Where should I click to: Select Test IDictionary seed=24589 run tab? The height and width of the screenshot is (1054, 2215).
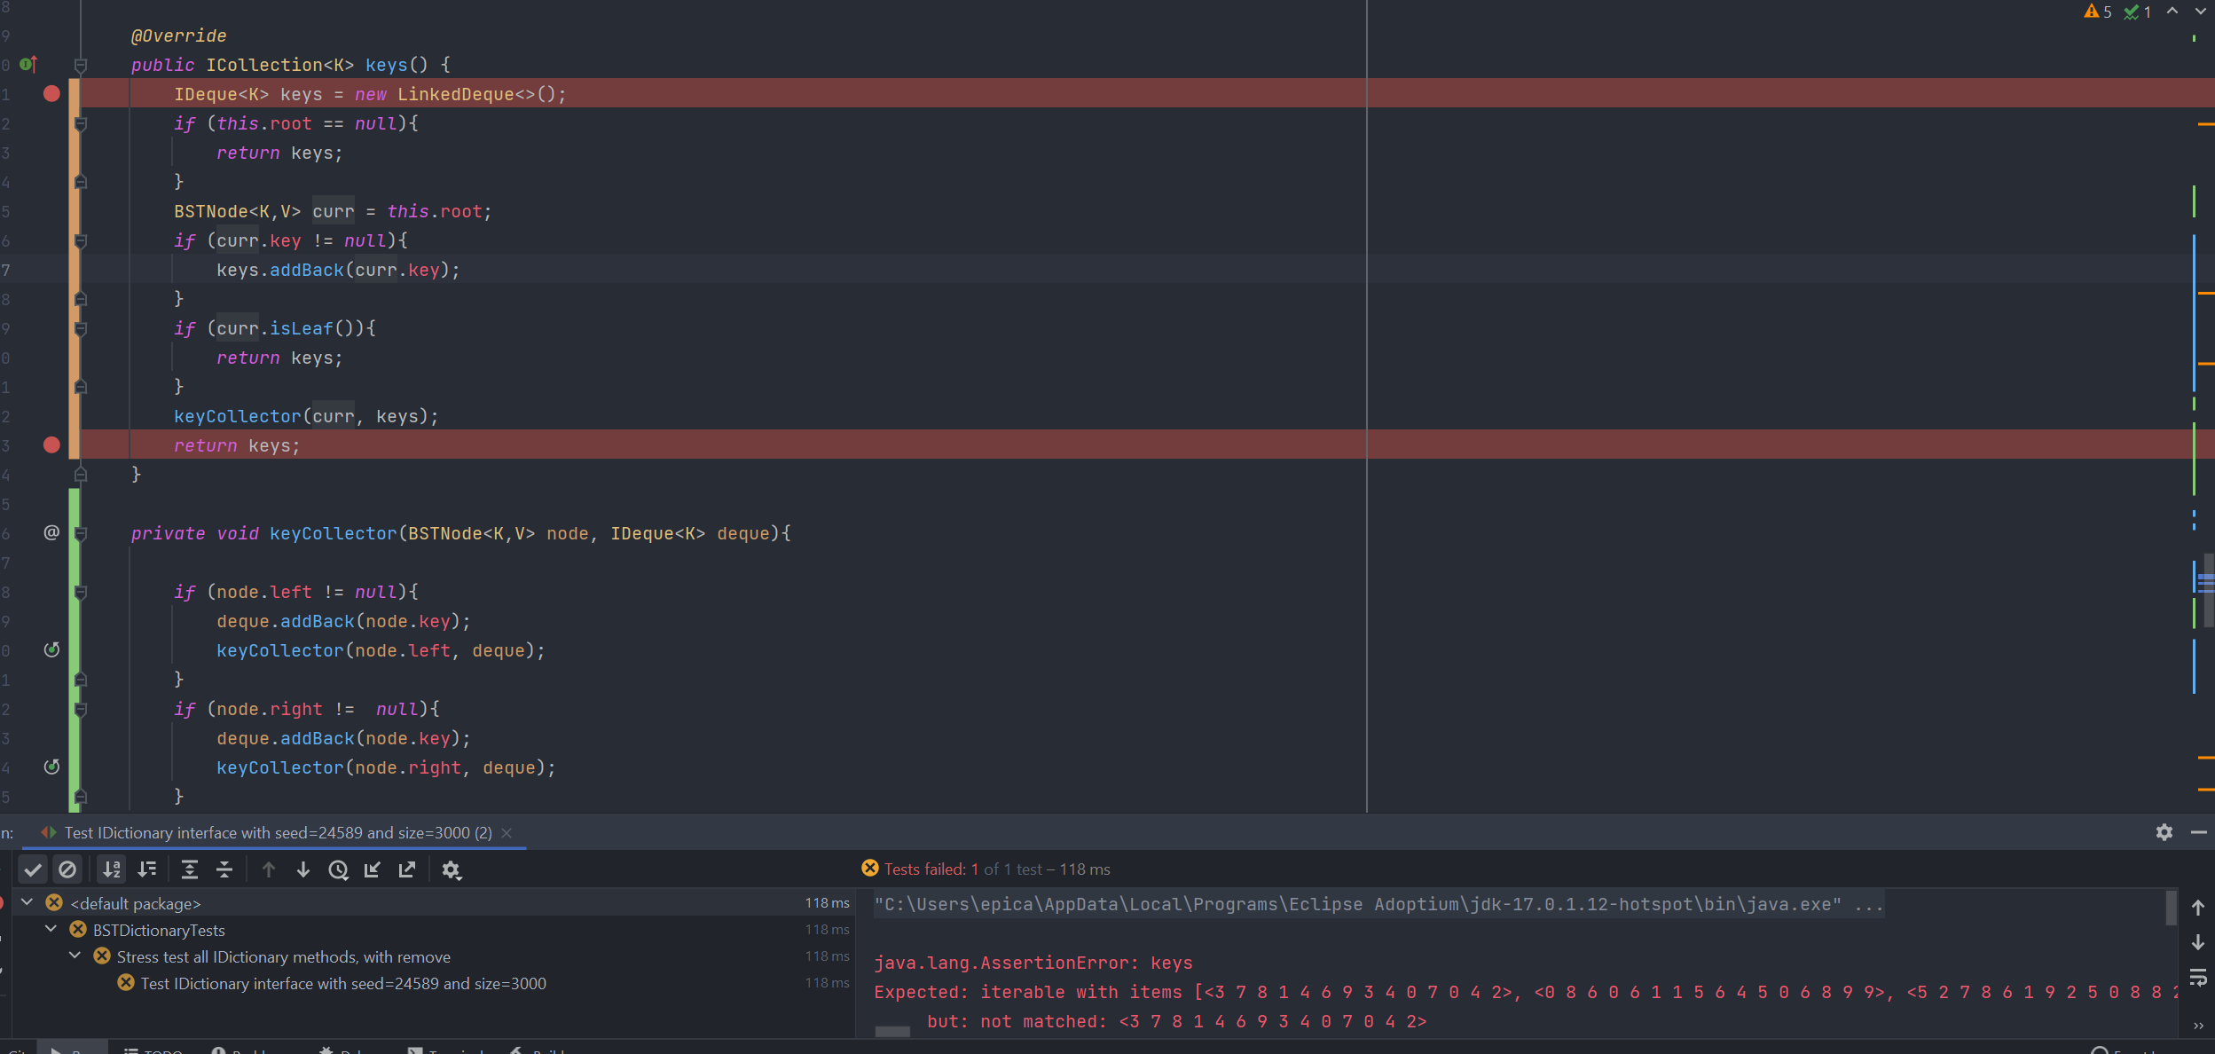tap(278, 832)
